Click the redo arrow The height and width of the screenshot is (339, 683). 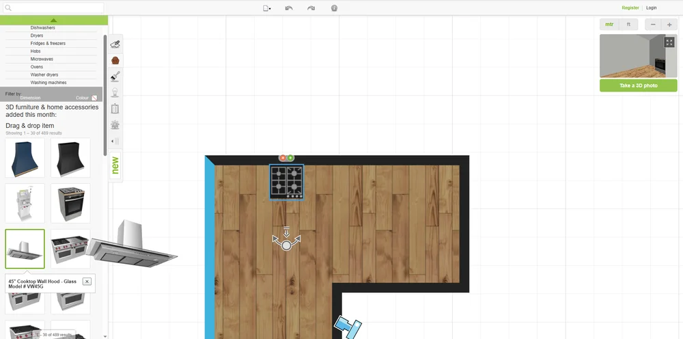click(x=311, y=8)
